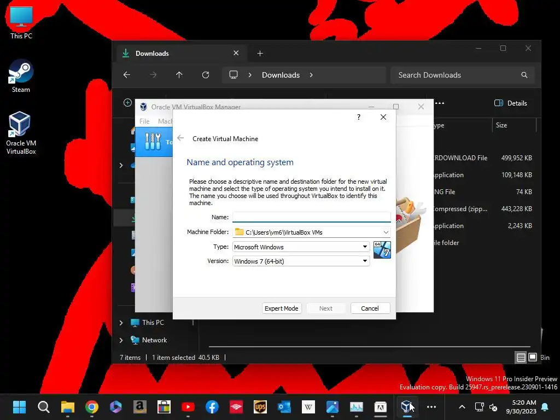This screenshot has height=420, width=560.
Task: Select the PNG File row of 74 KB
Action: click(482, 192)
